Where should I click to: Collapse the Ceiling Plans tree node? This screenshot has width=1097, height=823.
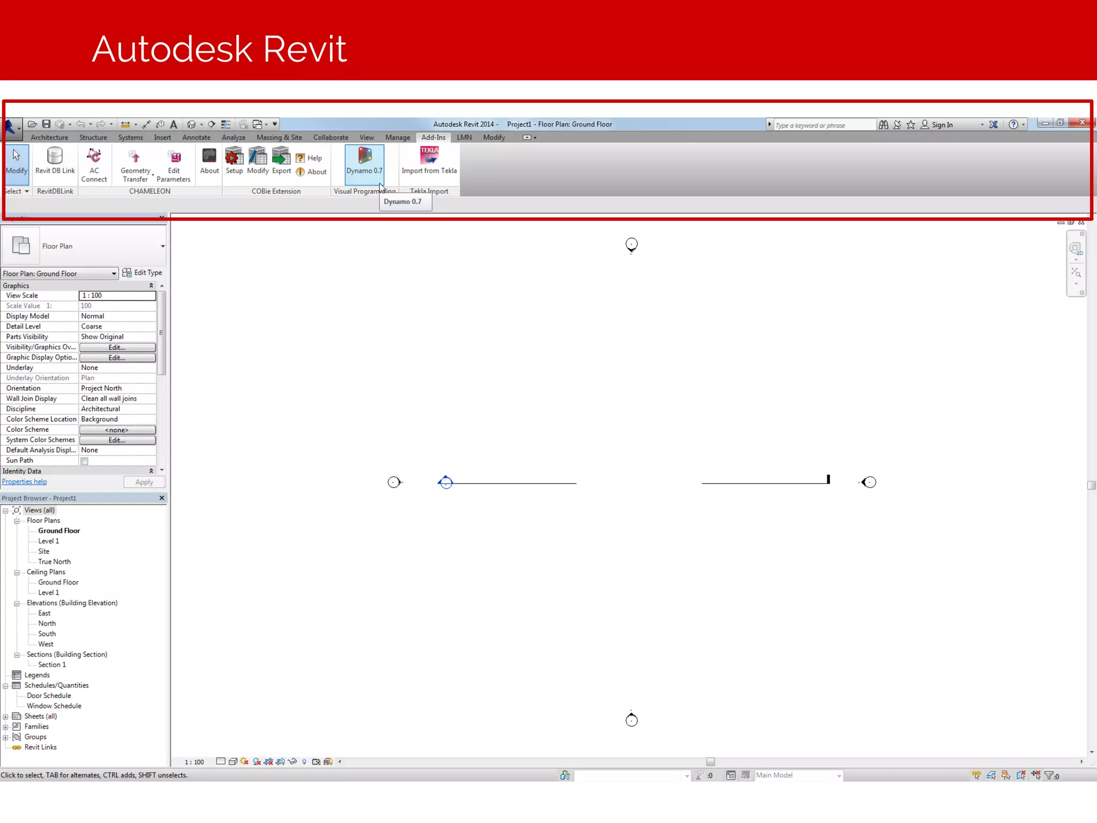17,572
